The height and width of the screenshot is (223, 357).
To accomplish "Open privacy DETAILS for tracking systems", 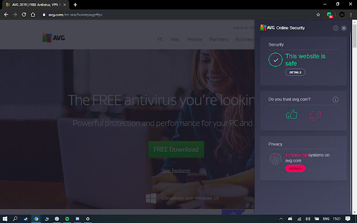I will tap(295, 168).
